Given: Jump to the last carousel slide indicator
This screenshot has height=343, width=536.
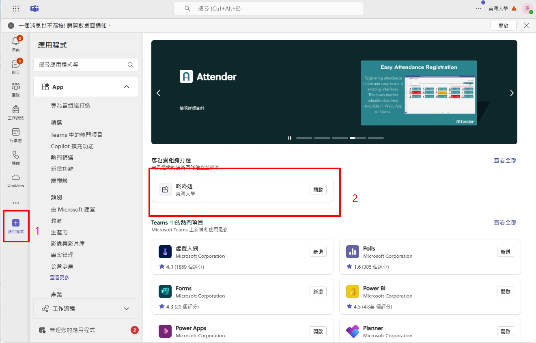Looking at the screenshot, I should 376,138.
